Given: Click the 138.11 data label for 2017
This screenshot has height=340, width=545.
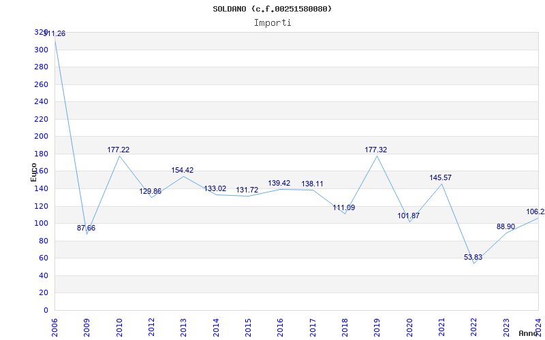Looking at the screenshot, I should 312,184.
